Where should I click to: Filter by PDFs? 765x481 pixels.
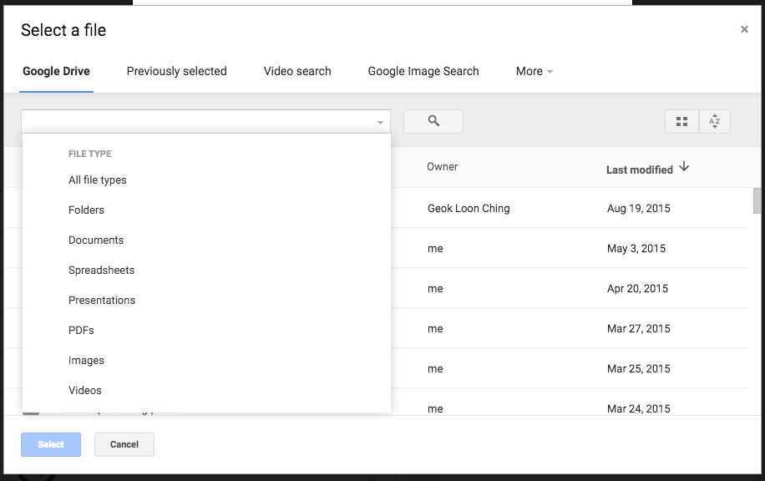pyautogui.click(x=81, y=330)
